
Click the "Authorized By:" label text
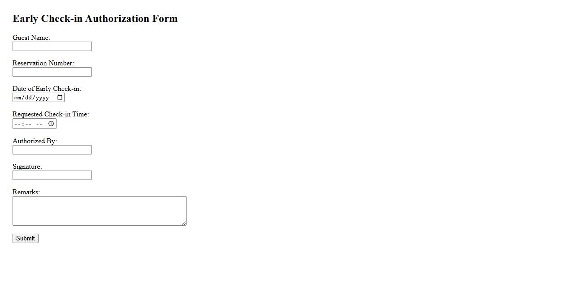point(35,141)
